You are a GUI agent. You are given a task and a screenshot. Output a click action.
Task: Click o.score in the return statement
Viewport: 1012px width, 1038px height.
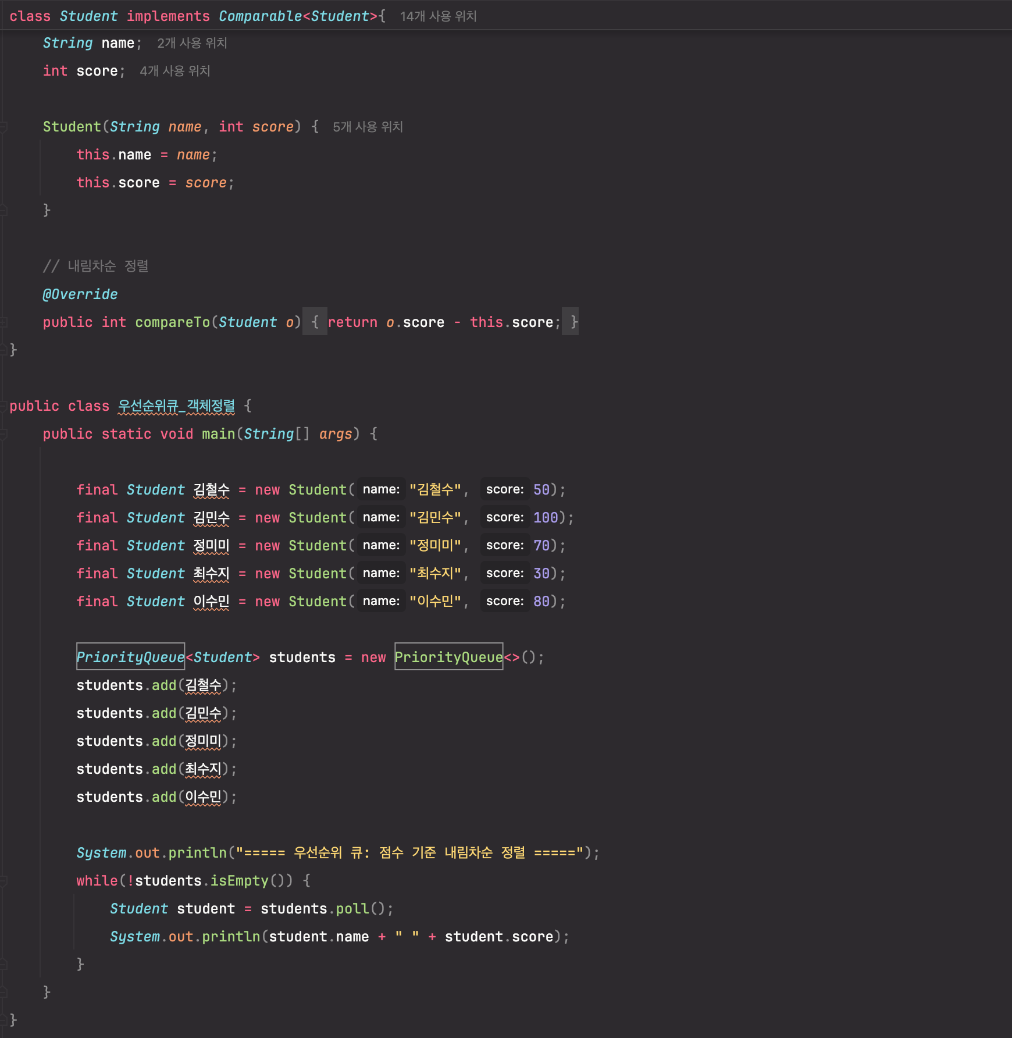(x=415, y=322)
